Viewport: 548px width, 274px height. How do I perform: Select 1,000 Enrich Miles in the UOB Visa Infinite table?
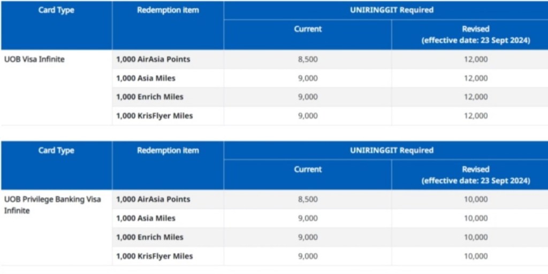pos(150,97)
